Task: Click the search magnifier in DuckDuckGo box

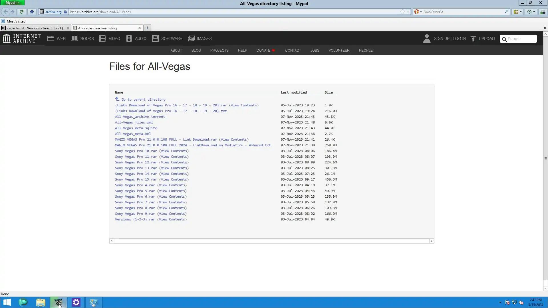Action: (506, 12)
